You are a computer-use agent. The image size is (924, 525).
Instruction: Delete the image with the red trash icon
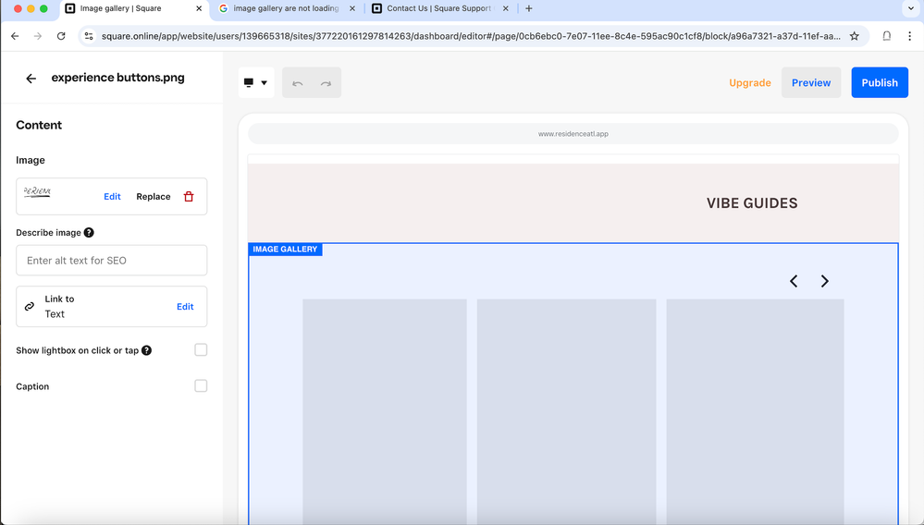pos(189,197)
